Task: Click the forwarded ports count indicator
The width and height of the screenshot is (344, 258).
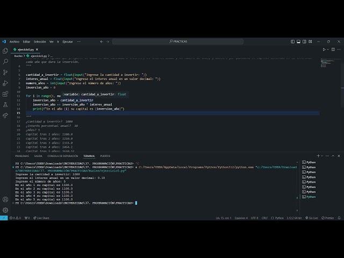Action: point(27,218)
